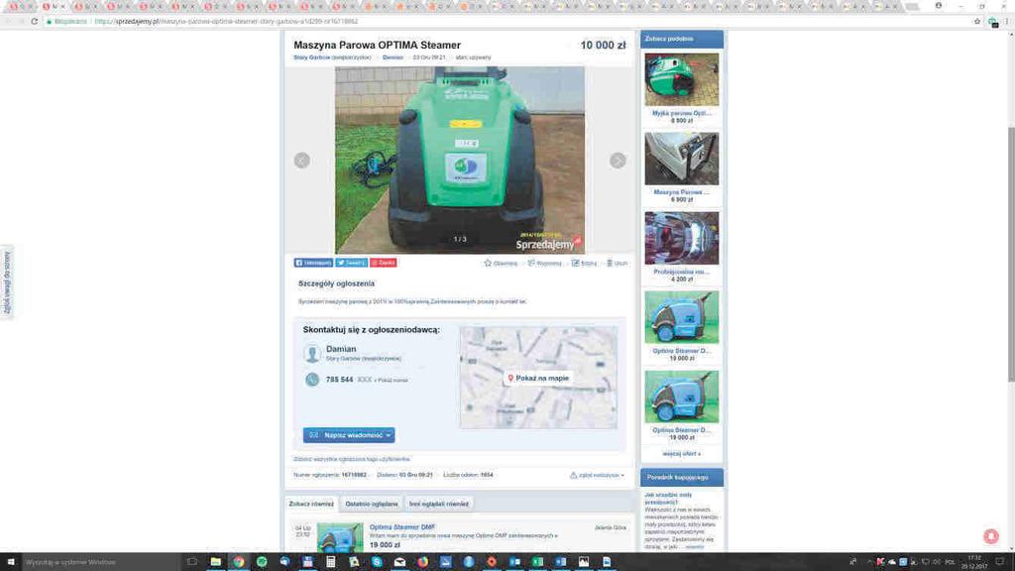Click Szczegóły ogłoszenia heading

click(337, 284)
